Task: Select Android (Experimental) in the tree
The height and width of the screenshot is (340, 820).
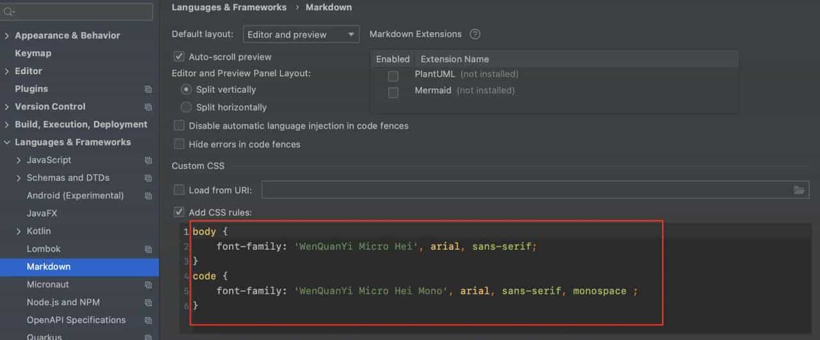Action: pos(75,196)
